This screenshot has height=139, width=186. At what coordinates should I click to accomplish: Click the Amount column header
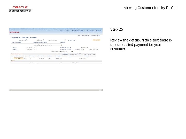pyautogui.click(x=70, y=56)
